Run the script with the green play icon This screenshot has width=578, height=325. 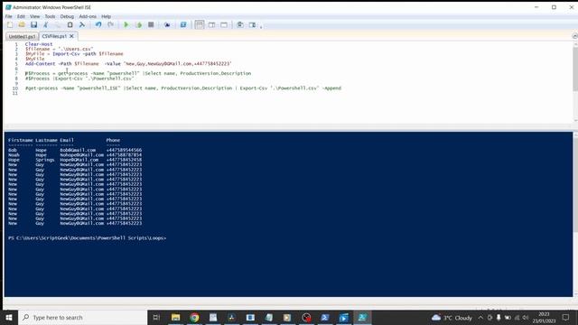click(x=126, y=24)
